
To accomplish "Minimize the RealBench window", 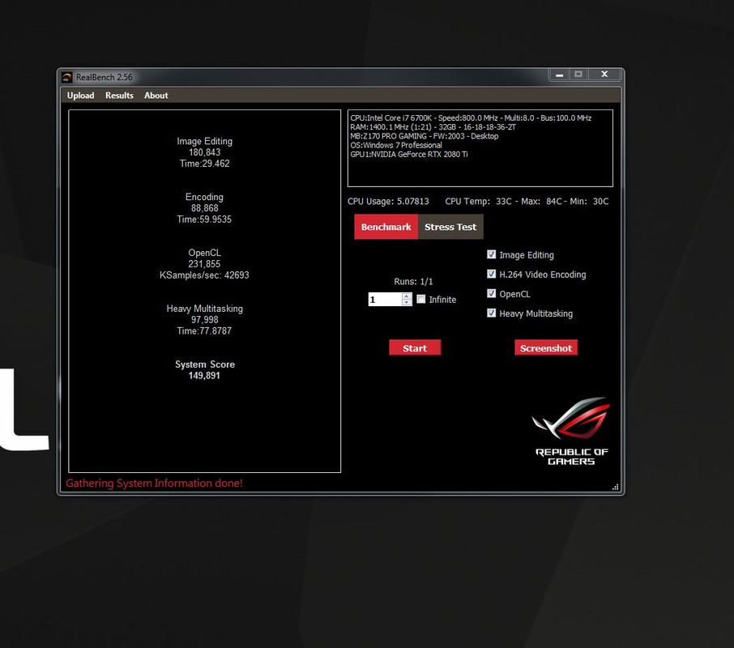I will coord(559,75).
